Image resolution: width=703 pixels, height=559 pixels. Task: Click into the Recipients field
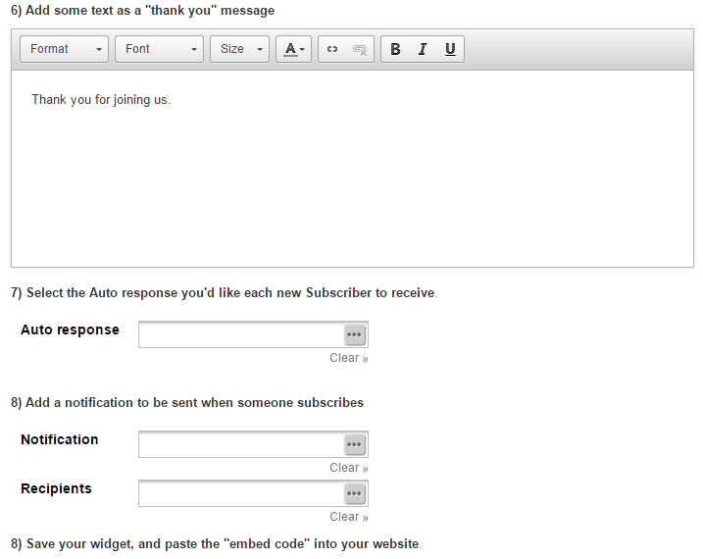(240, 493)
